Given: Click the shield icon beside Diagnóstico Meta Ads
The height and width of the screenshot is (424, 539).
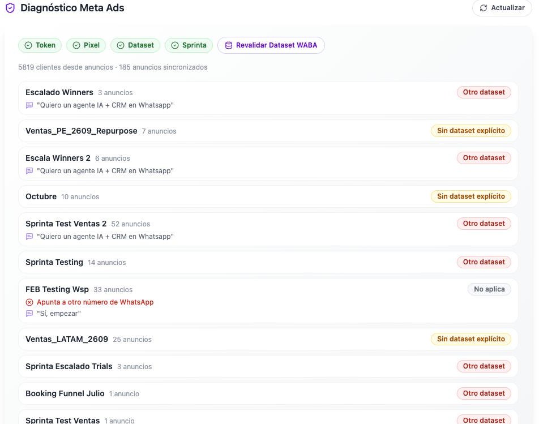Looking at the screenshot, I should coord(10,8).
